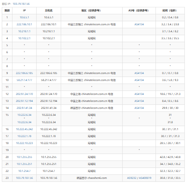Select IP link 10.102.2.1 in hop 4

tap(24, 38)
